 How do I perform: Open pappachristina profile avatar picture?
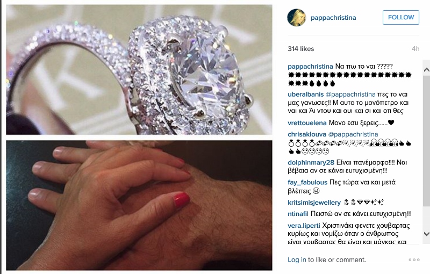coord(297,18)
